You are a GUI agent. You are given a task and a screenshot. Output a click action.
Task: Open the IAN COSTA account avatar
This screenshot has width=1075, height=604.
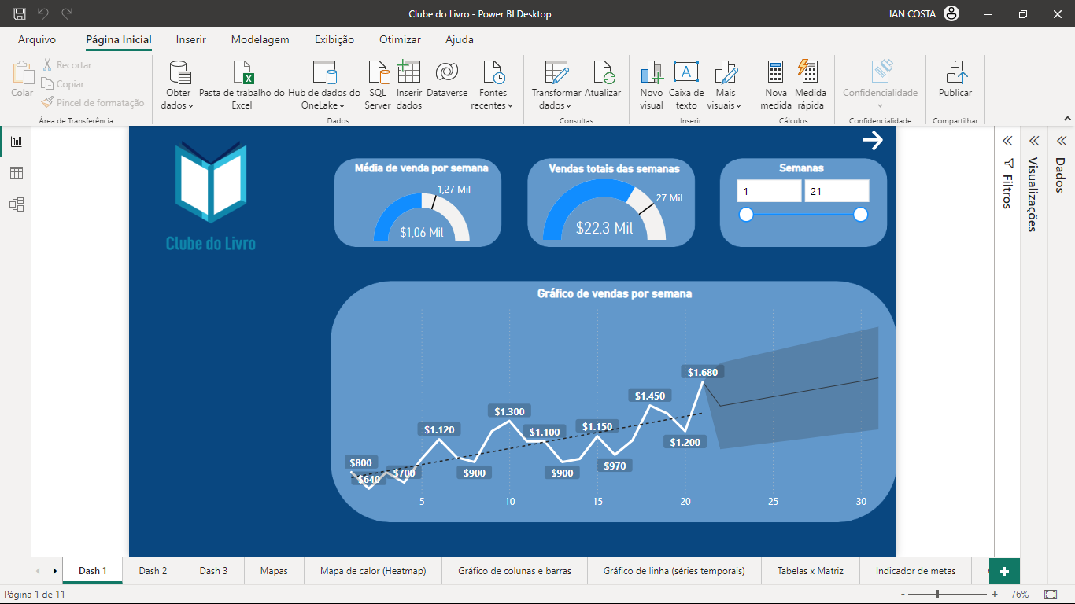[951, 13]
